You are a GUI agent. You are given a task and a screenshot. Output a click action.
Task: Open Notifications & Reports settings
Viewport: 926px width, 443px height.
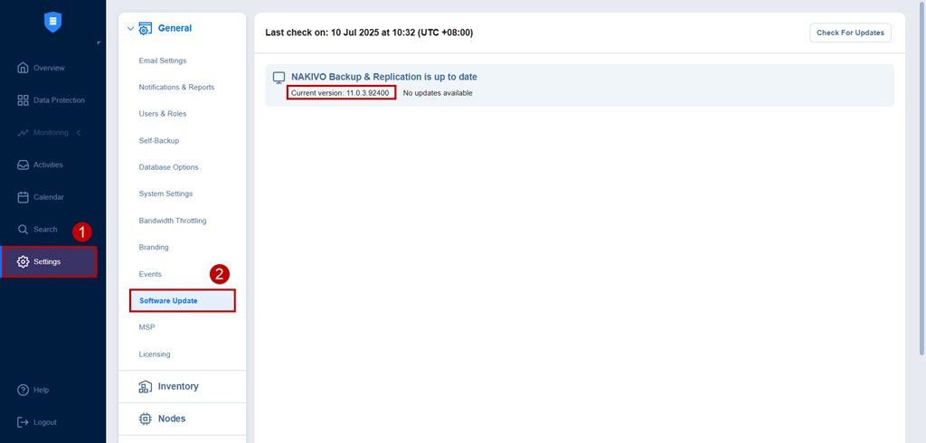point(176,87)
